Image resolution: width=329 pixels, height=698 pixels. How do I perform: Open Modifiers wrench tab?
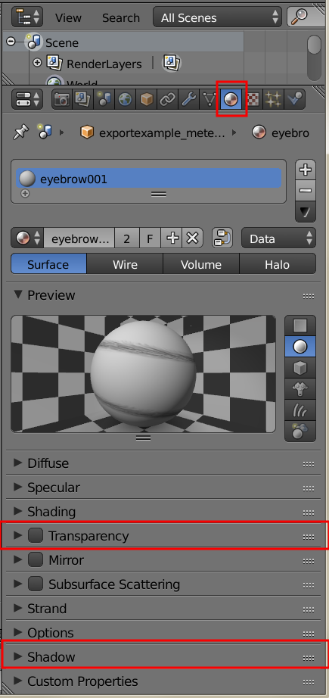coord(188,99)
